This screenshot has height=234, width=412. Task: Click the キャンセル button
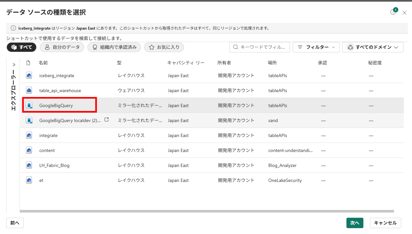click(385, 223)
